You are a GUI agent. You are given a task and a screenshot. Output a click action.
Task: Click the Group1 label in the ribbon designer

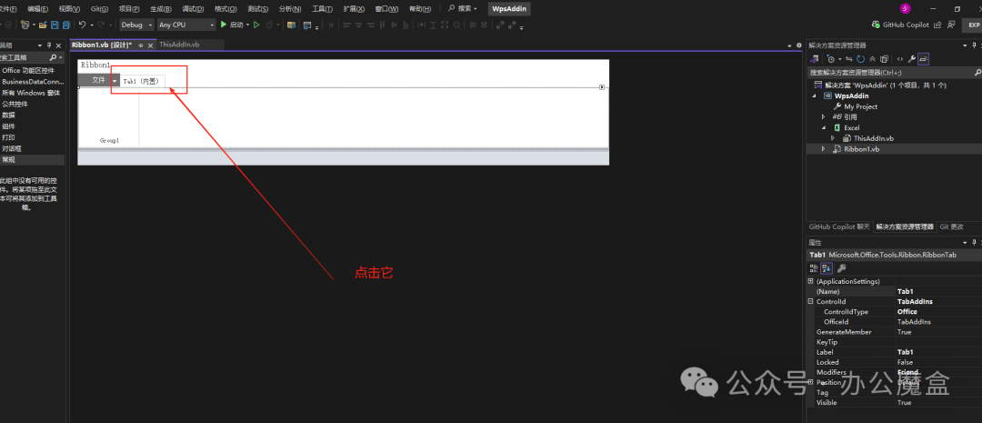coord(110,141)
